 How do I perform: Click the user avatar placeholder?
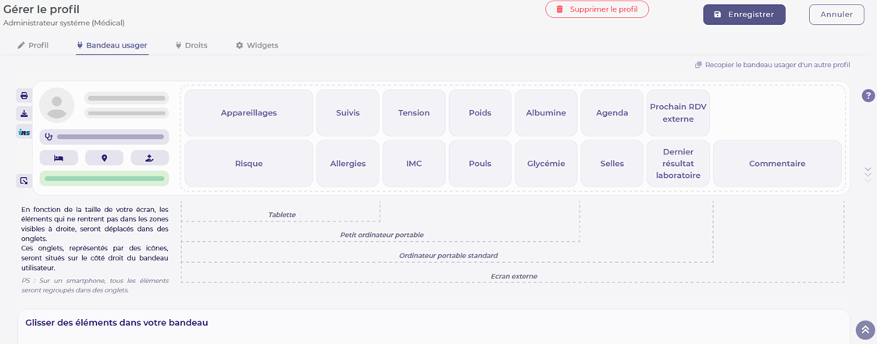57,105
